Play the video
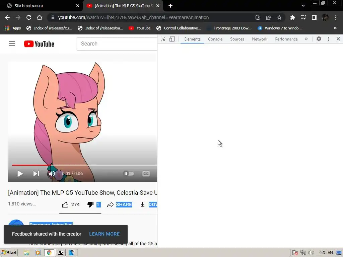The height and width of the screenshot is (257, 343). coord(20,174)
